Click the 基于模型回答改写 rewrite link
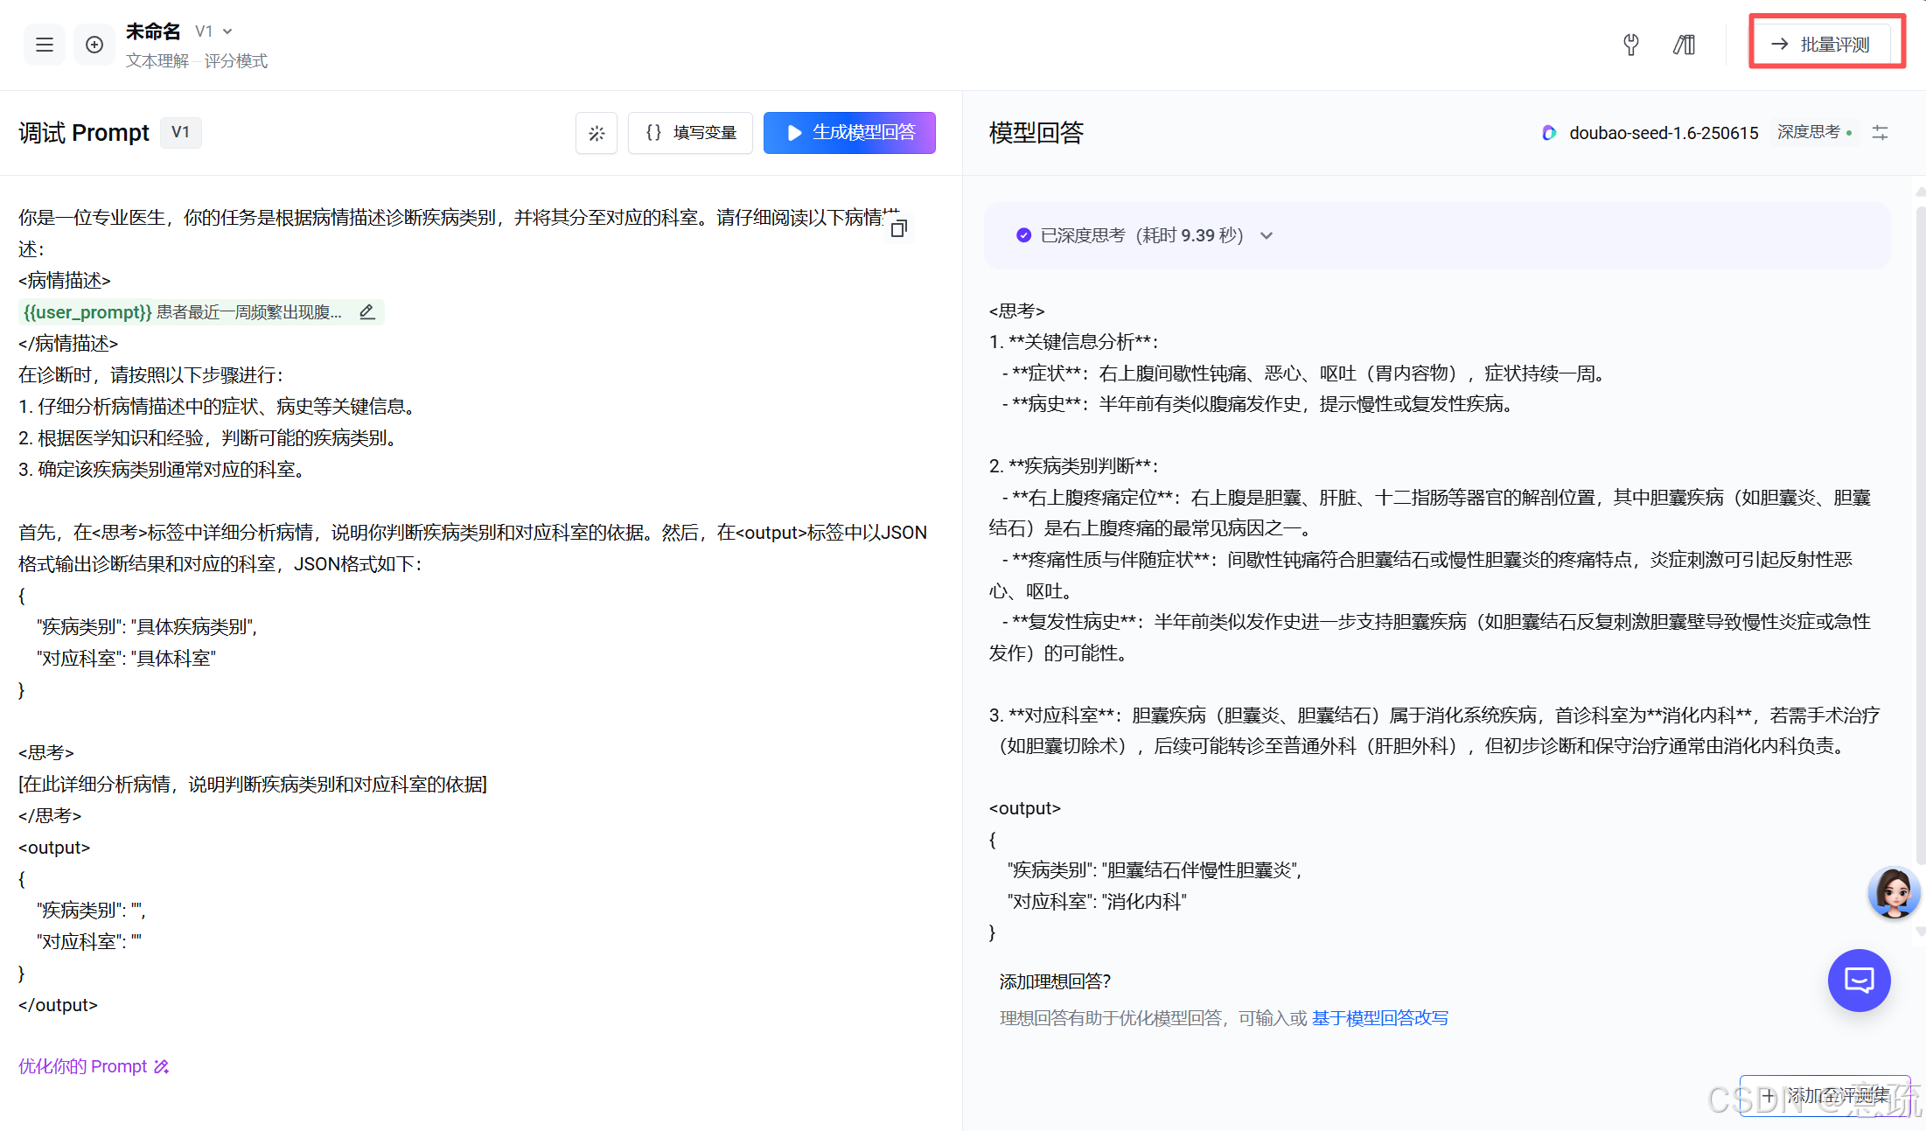 1379,1017
